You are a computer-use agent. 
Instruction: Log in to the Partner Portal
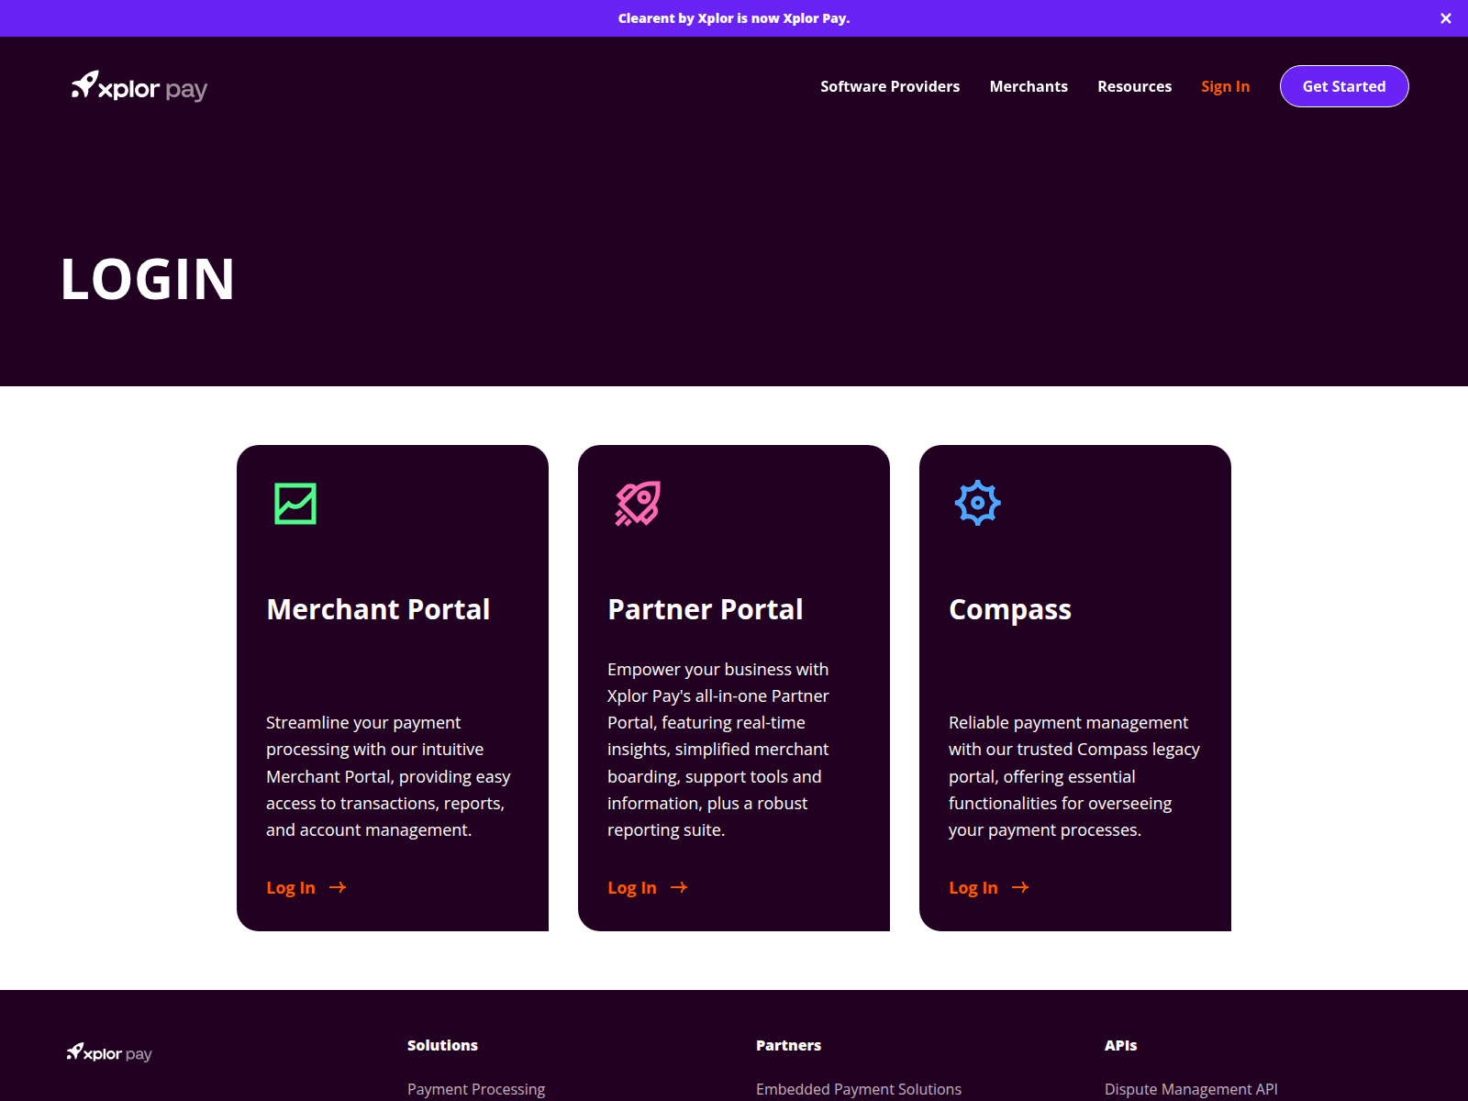[x=631, y=887]
